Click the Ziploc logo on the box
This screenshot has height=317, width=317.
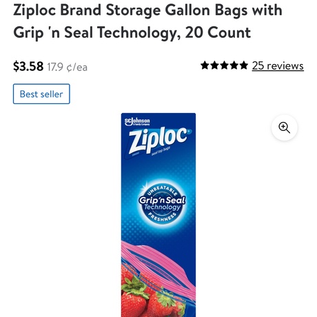point(158,141)
